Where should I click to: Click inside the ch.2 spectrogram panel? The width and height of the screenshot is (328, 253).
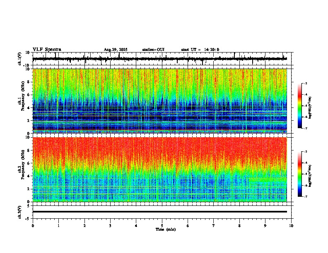(x=160, y=169)
